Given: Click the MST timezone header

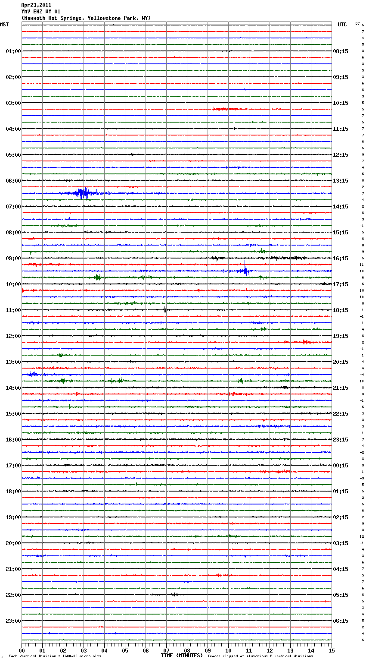Looking at the screenshot, I should [4, 25].
